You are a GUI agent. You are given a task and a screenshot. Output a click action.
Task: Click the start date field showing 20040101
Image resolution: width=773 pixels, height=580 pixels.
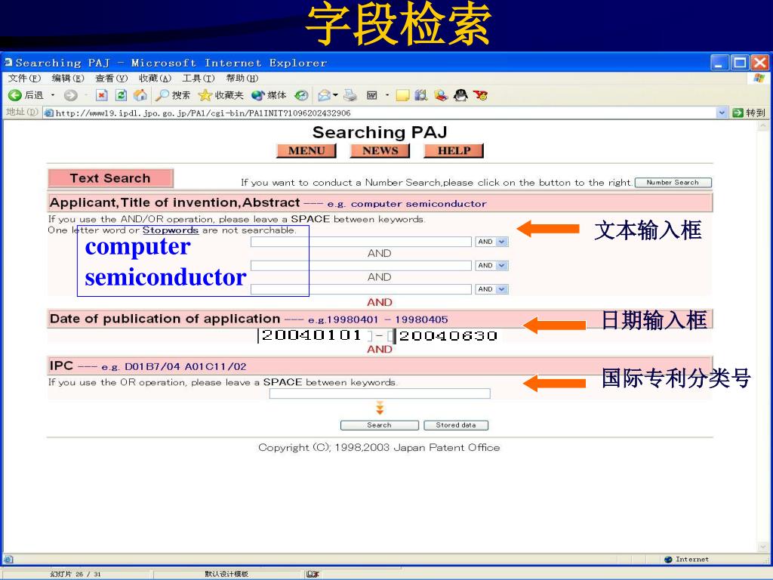tap(313, 335)
